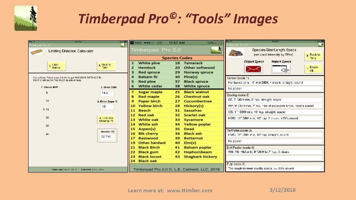The height and width of the screenshot is (200, 356).
Task: Tap species code 3 Red spruce
Action: pos(151,72)
